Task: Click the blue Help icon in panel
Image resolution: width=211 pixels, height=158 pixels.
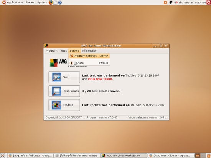Action: click(60, 2)
